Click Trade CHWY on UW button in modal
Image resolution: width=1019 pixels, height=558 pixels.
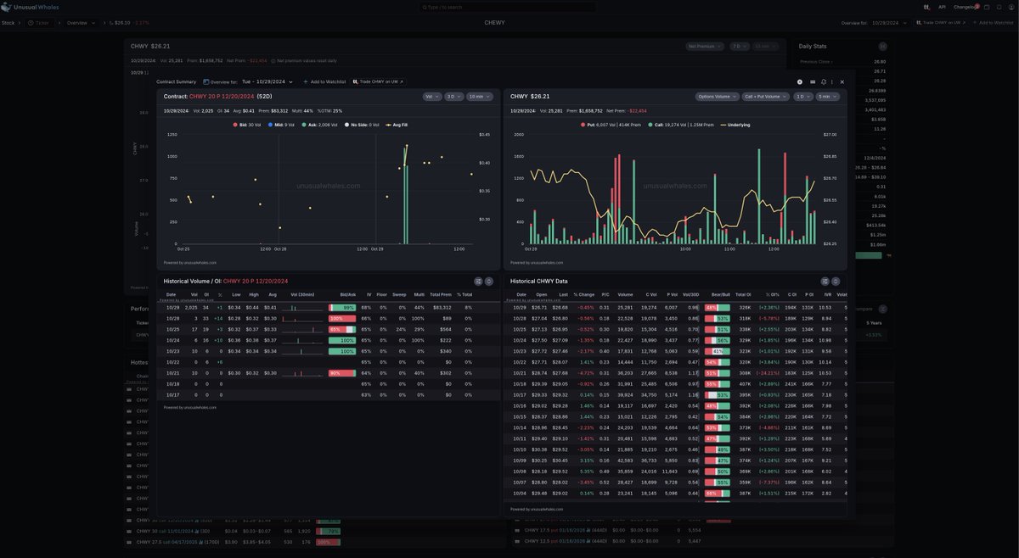[378, 81]
